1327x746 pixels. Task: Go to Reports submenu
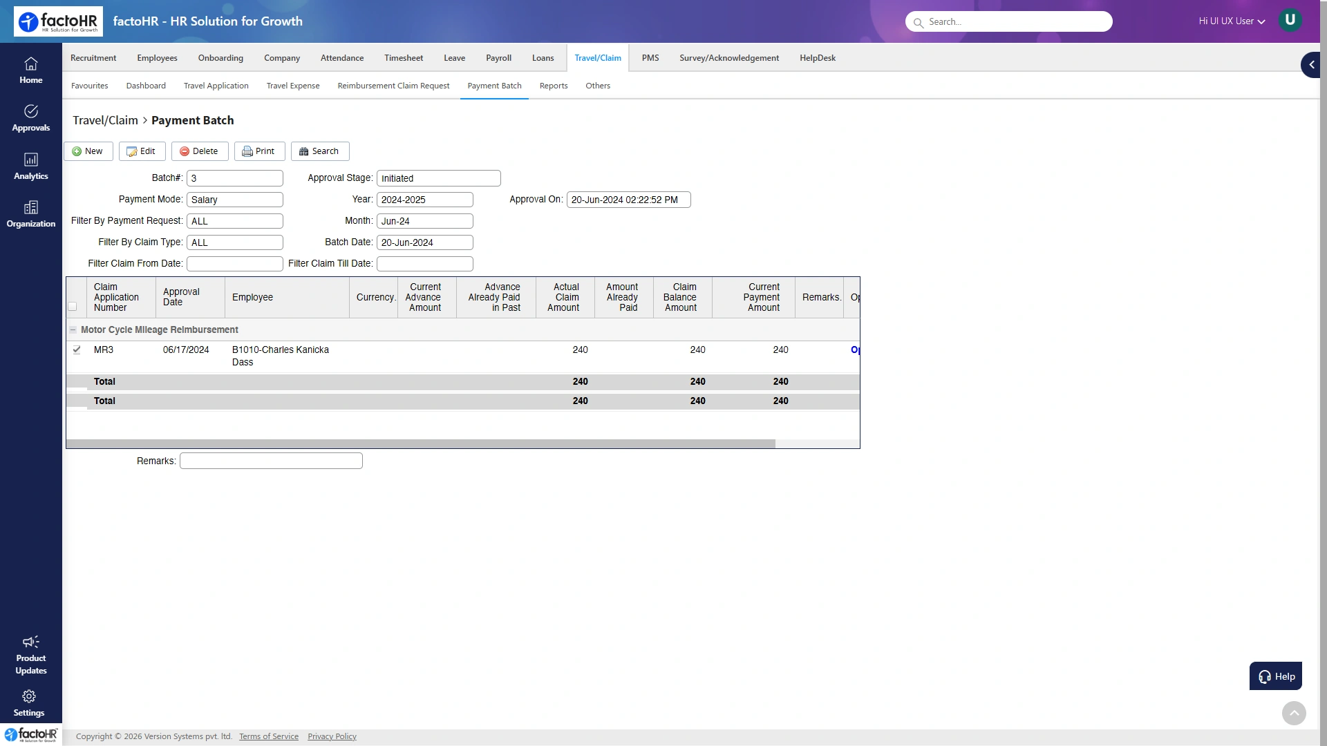(554, 86)
